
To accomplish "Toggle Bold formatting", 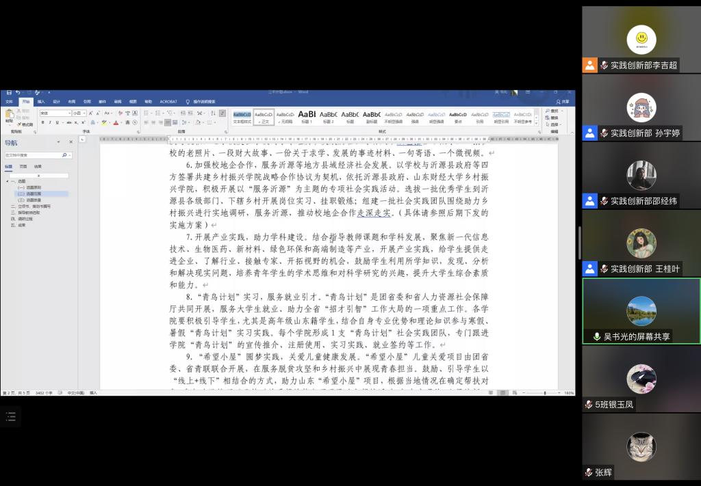I will (x=42, y=123).
